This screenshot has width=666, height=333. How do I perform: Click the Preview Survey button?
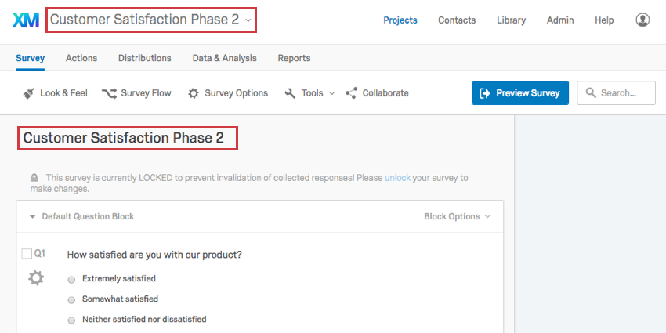click(520, 93)
